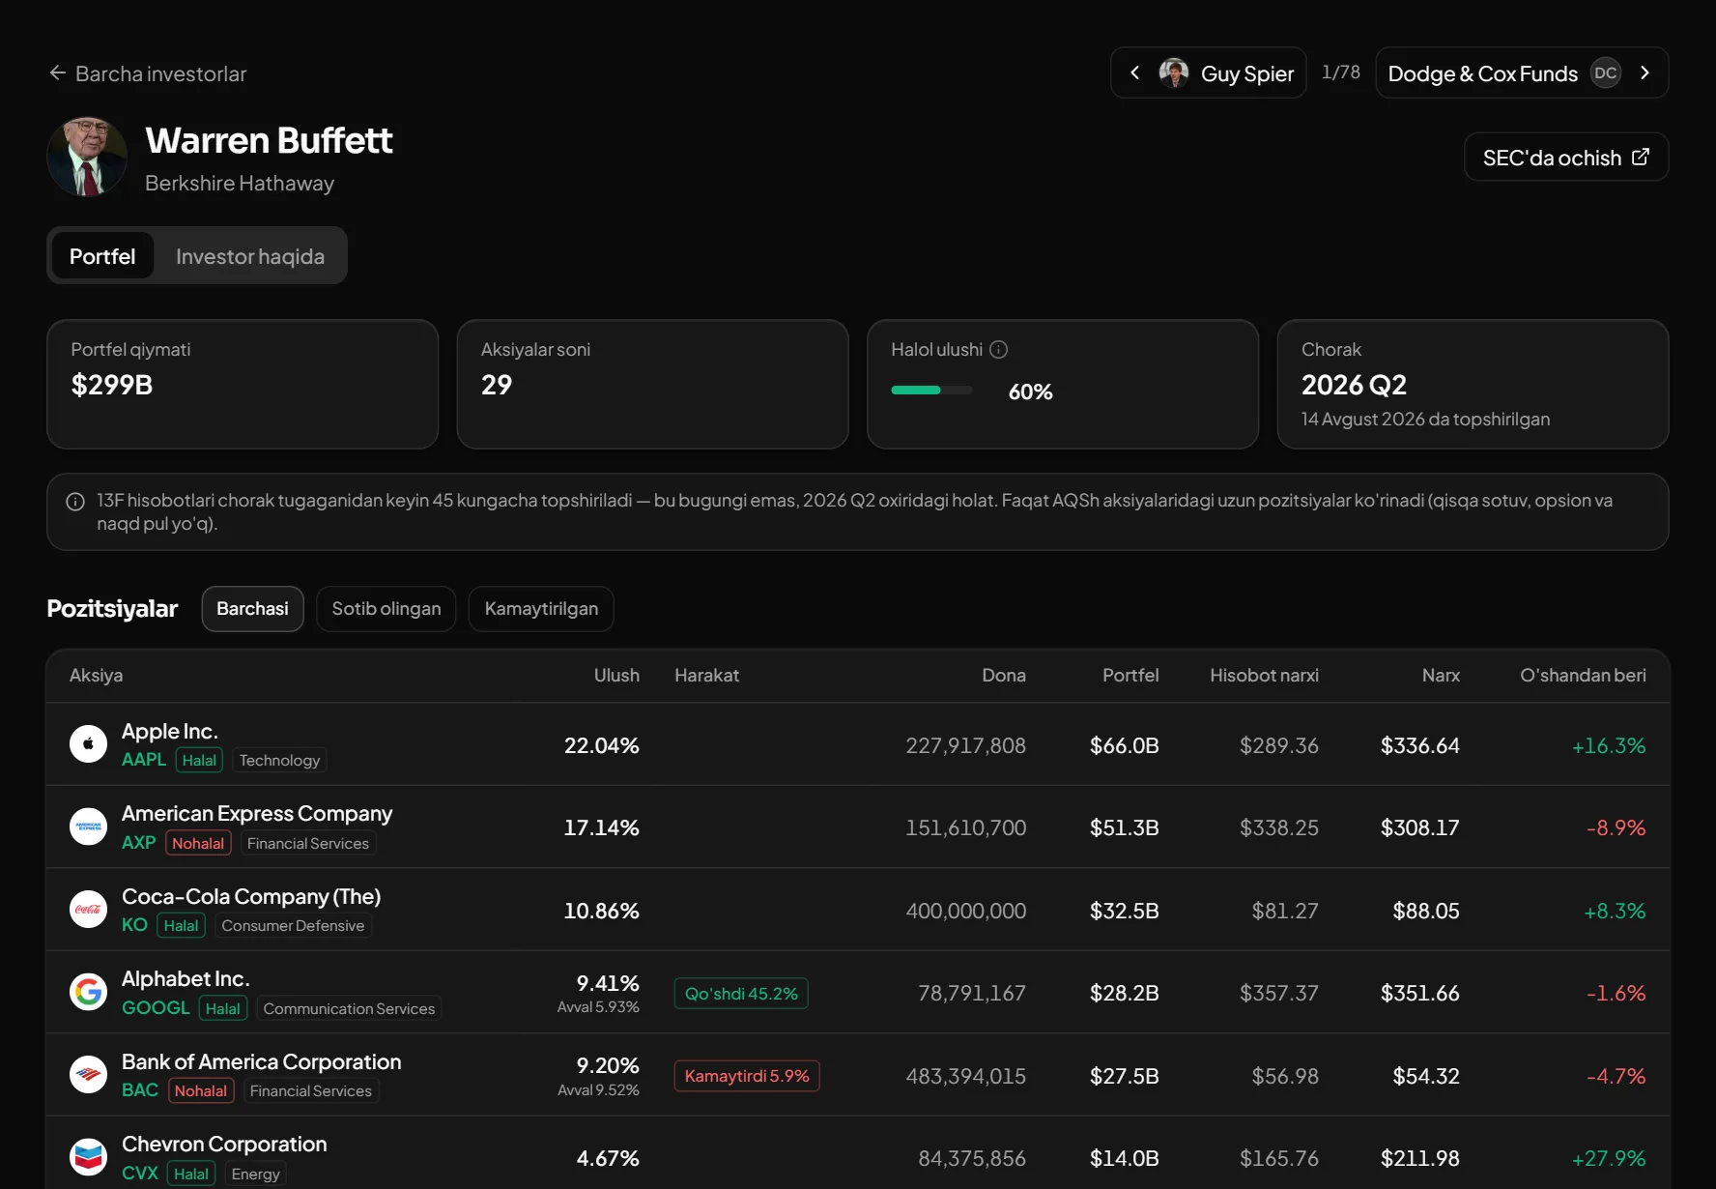The width and height of the screenshot is (1716, 1189).
Task: Switch to the Portfel tab
Action: coord(102,256)
